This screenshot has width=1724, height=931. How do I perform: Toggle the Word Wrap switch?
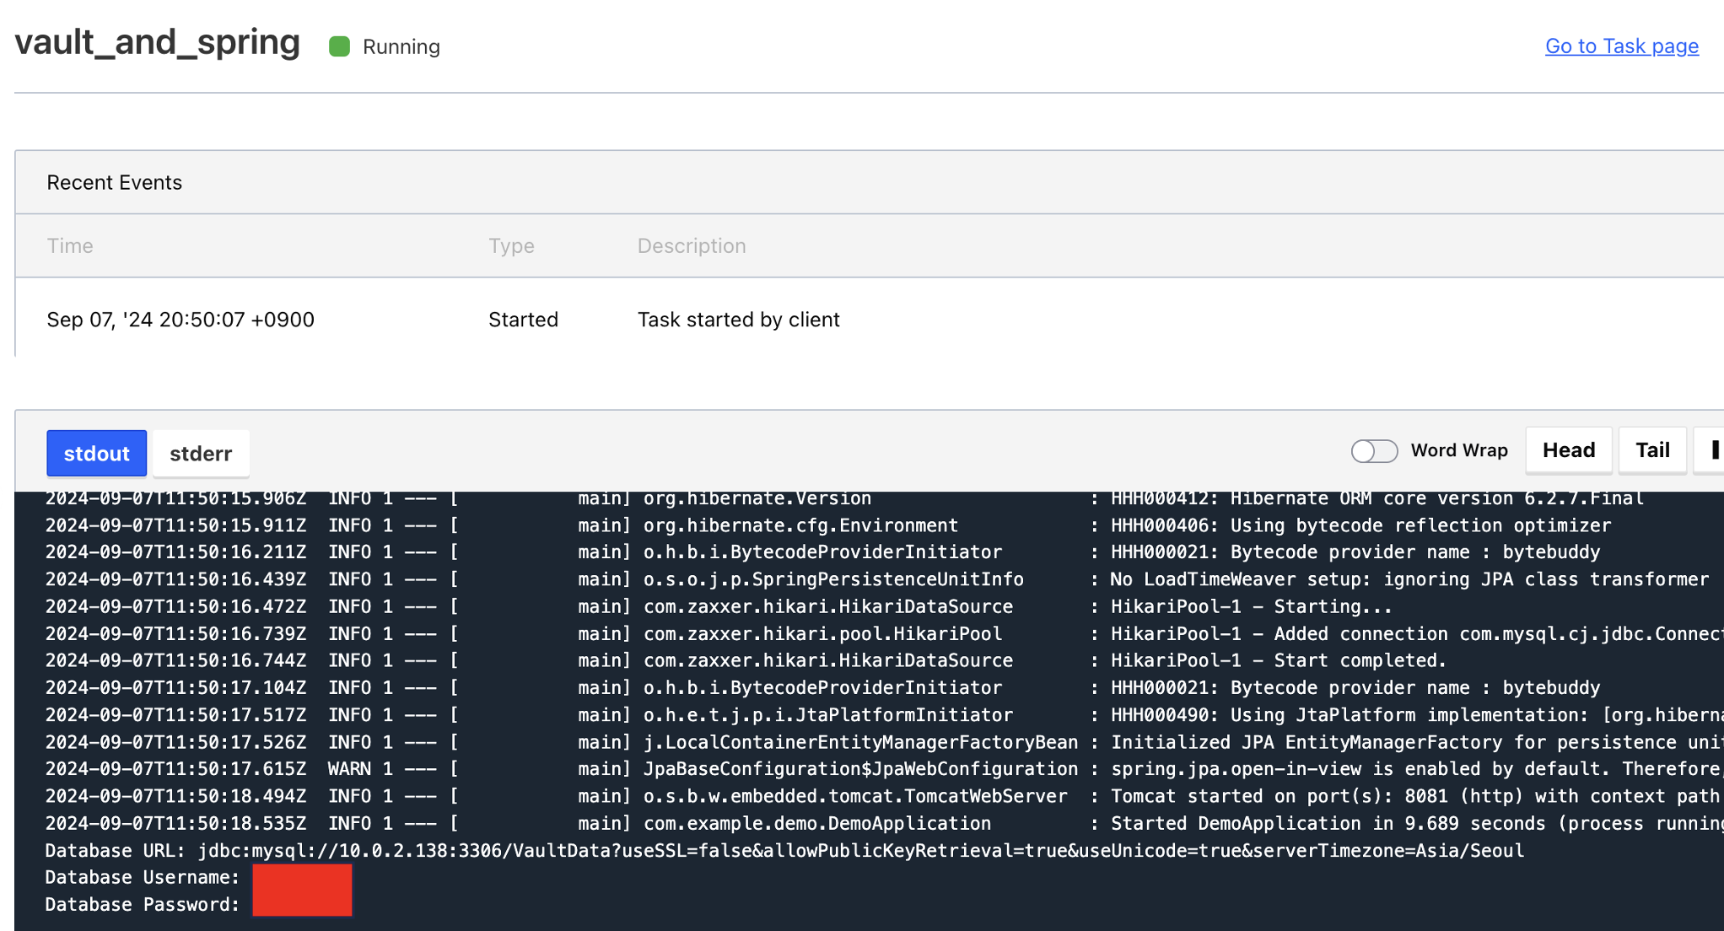point(1373,451)
